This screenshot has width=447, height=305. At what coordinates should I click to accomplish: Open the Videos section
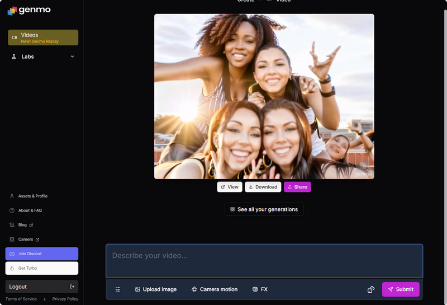click(x=43, y=37)
